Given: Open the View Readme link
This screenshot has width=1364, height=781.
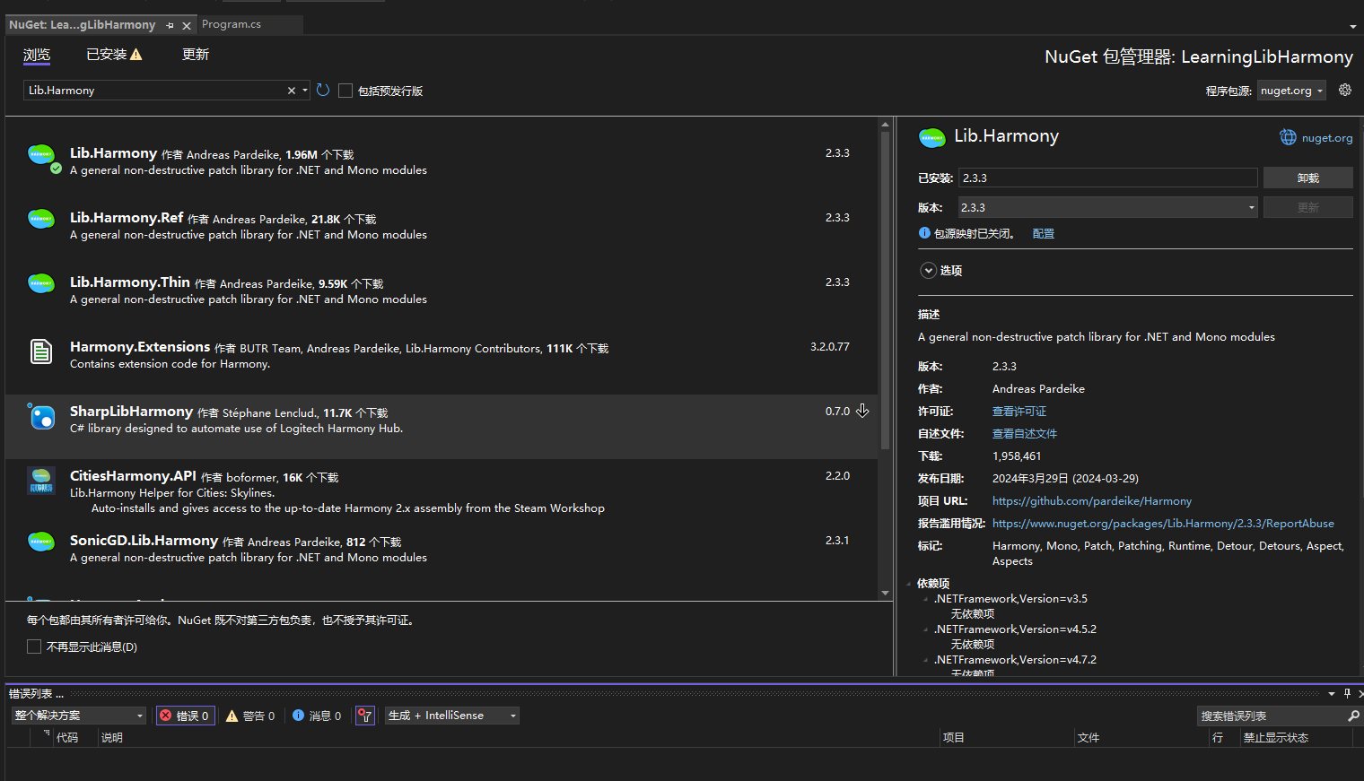Looking at the screenshot, I should coord(1024,434).
